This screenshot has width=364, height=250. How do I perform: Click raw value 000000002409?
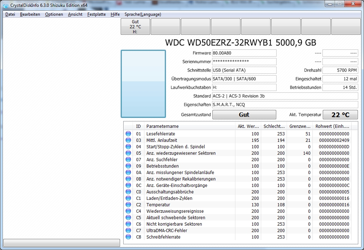[334, 140]
